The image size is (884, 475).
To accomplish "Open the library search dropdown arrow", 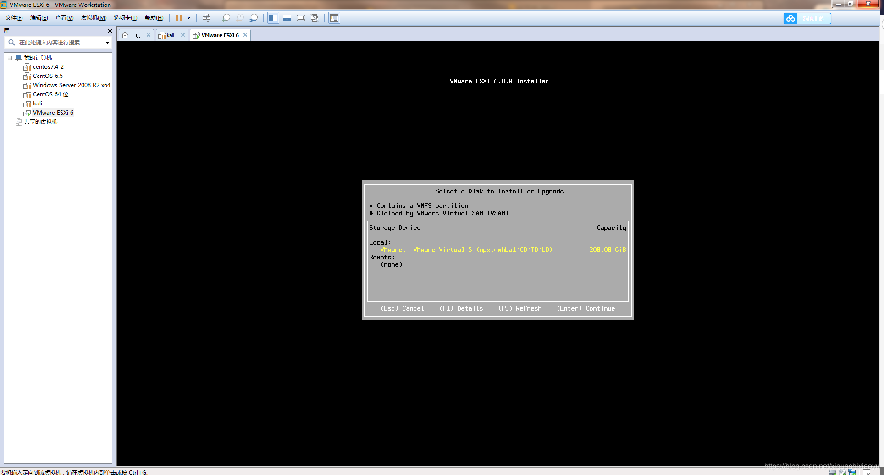I will (107, 42).
